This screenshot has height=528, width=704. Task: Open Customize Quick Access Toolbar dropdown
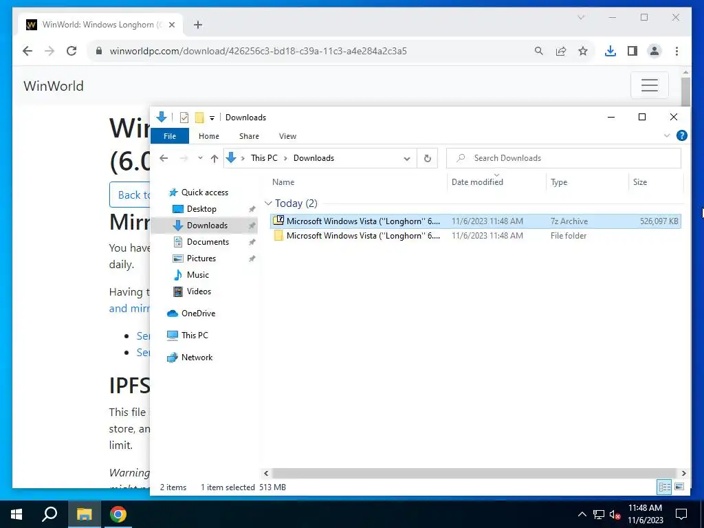212,118
